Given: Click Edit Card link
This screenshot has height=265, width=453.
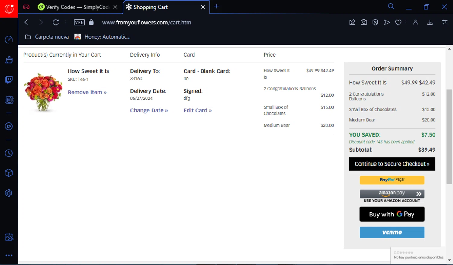Looking at the screenshot, I should tap(198, 110).
